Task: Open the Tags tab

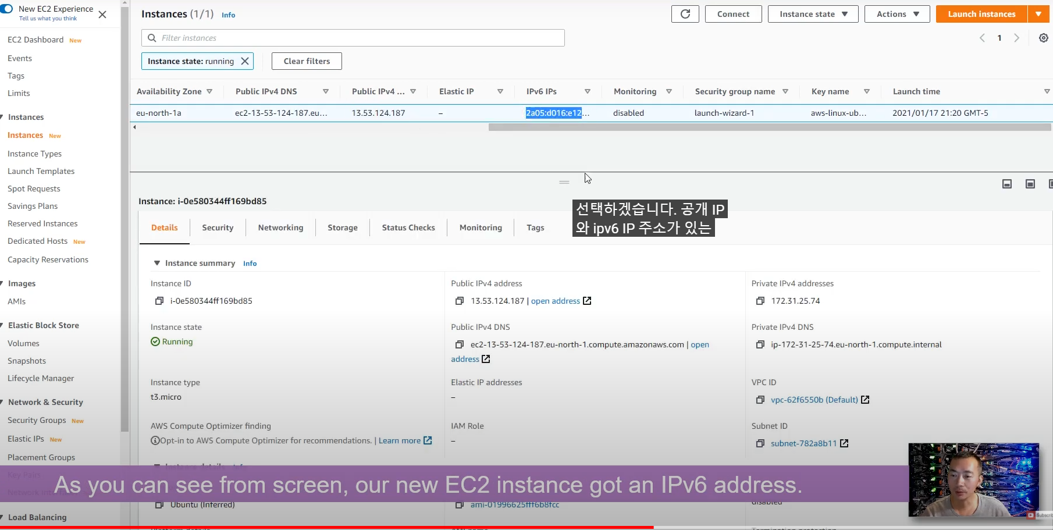Action: 535,227
